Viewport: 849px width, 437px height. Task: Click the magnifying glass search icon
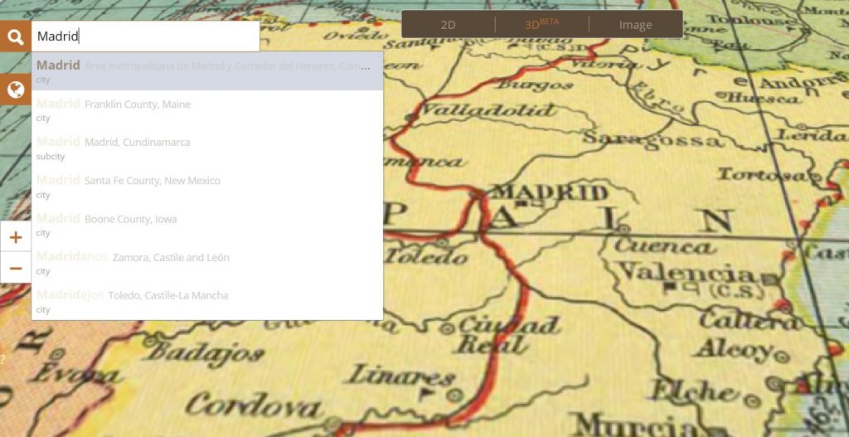pyautogui.click(x=15, y=36)
